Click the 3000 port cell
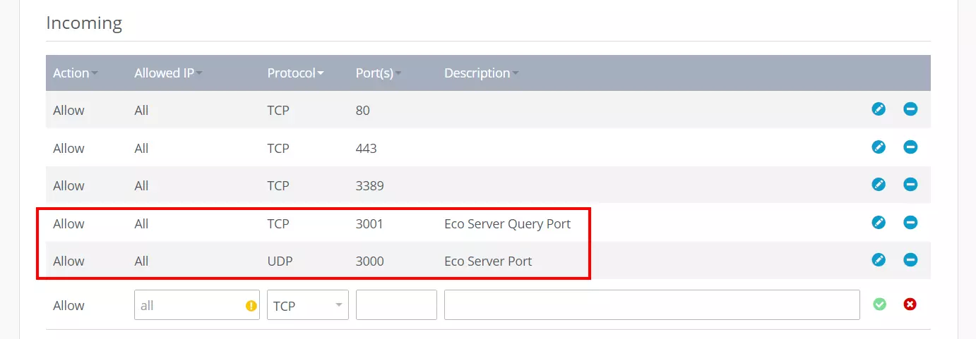Screen dimensions: 976x339 click(x=370, y=261)
